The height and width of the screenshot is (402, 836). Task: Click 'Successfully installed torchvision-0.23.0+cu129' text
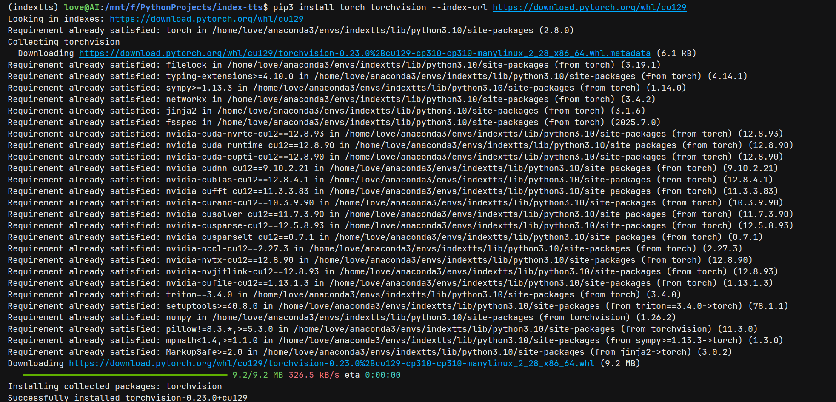(x=128, y=397)
